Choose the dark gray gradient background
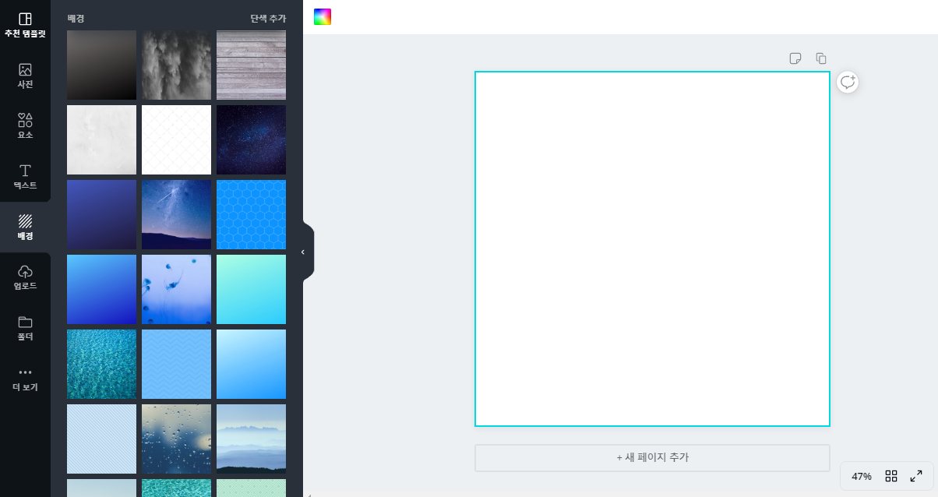This screenshot has width=938, height=497. click(101, 65)
